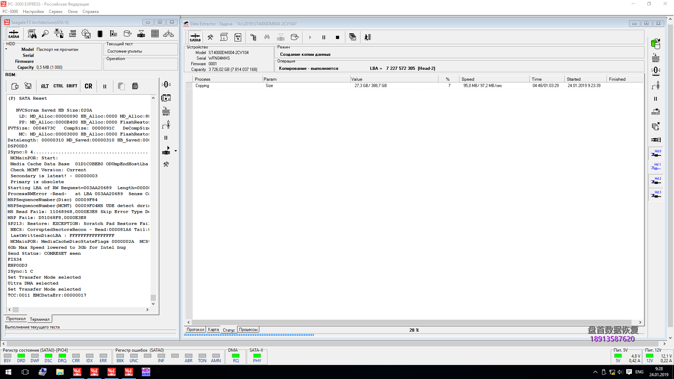Image resolution: width=674 pixels, height=379 pixels.
Task: Open the HEX editor taskbar icon
Action: click(146, 372)
